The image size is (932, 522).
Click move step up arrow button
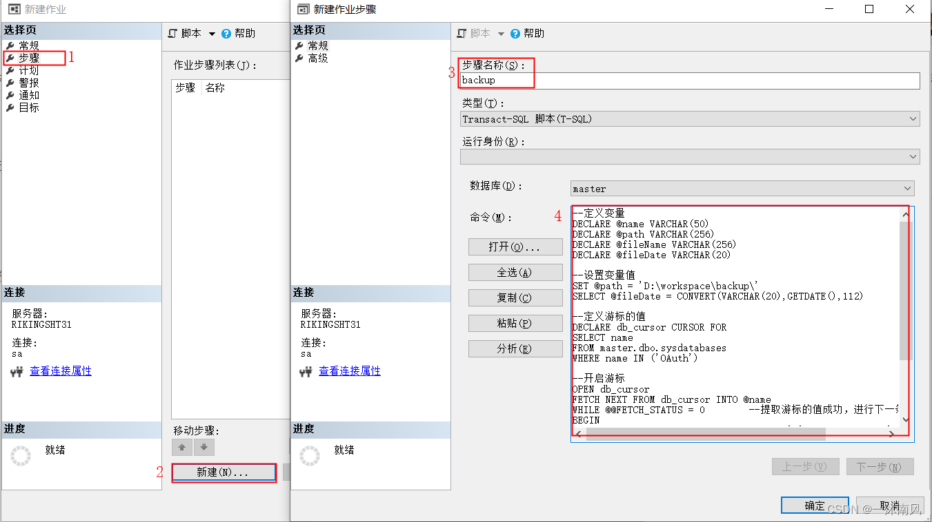coord(182,448)
